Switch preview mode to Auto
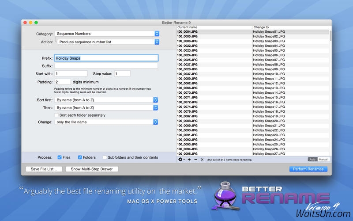353x221 pixels. tap(312, 160)
